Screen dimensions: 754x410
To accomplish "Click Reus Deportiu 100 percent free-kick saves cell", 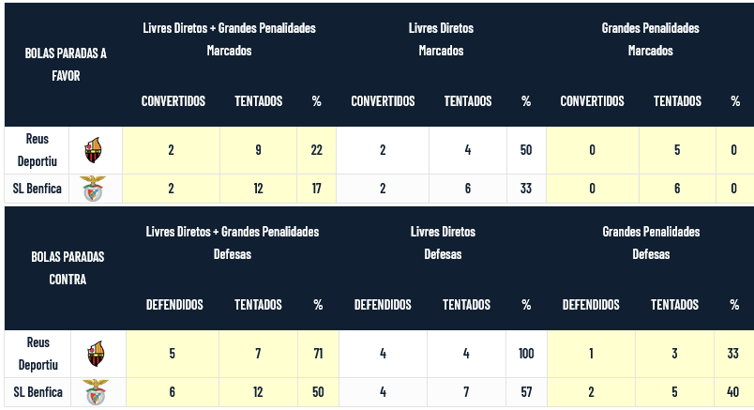I will (526, 354).
